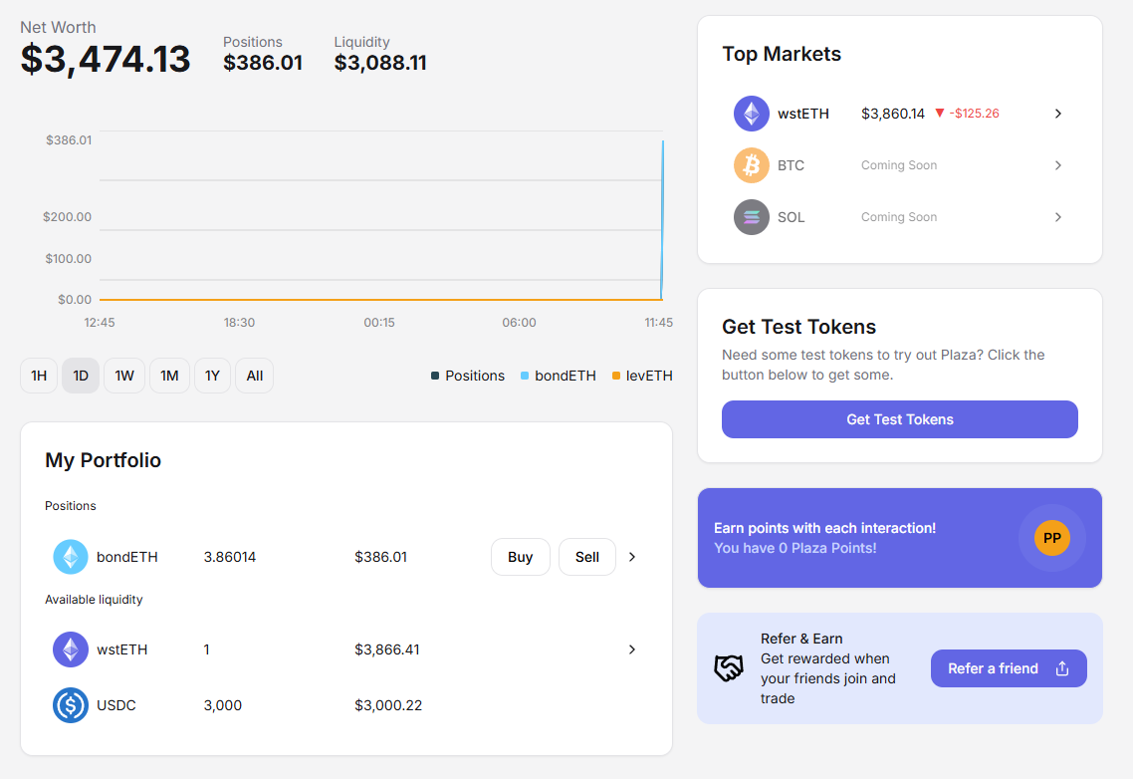This screenshot has height=779, width=1133.
Task: Switch chart range to 1W
Action: coord(124,376)
